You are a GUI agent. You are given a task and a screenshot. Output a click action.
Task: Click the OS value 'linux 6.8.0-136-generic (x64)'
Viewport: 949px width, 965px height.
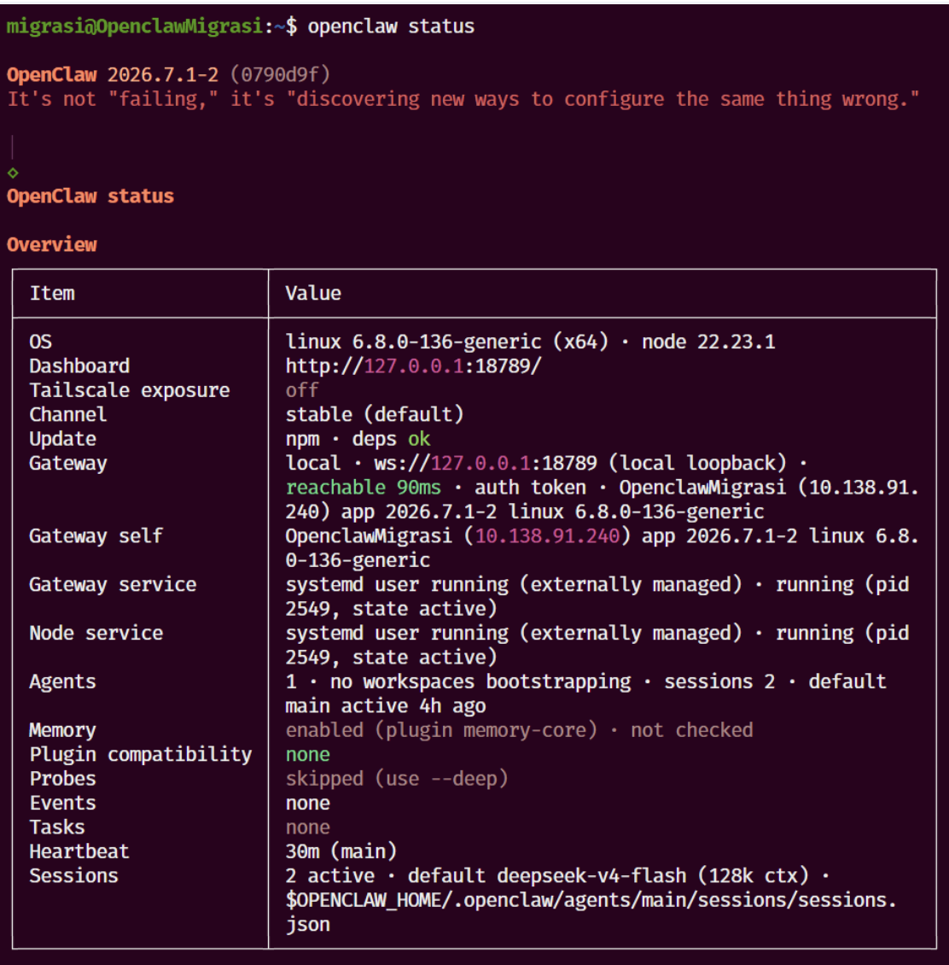pos(447,342)
